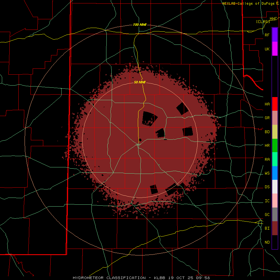Click the BD legend label
This screenshot has height=280, width=280.
tap(267, 132)
